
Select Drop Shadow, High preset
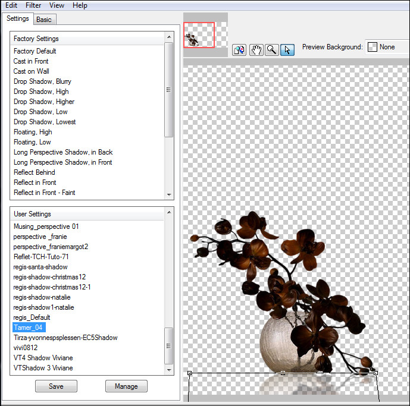(41, 92)
